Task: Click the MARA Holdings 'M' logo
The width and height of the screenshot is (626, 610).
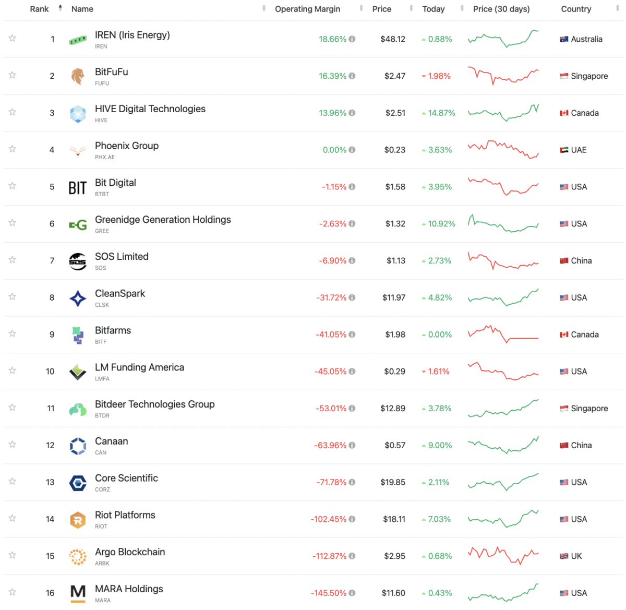Action: [x=77, y=593]
